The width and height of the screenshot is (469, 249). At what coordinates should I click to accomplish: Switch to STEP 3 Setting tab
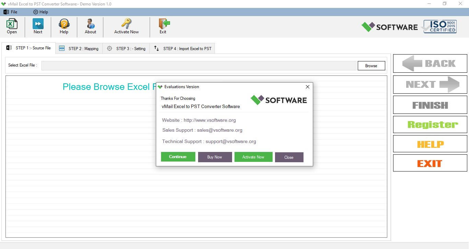pyautogui.click(x=126, y=49)
